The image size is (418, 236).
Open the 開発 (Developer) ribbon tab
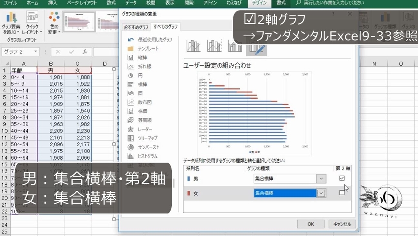click(189, 3)
